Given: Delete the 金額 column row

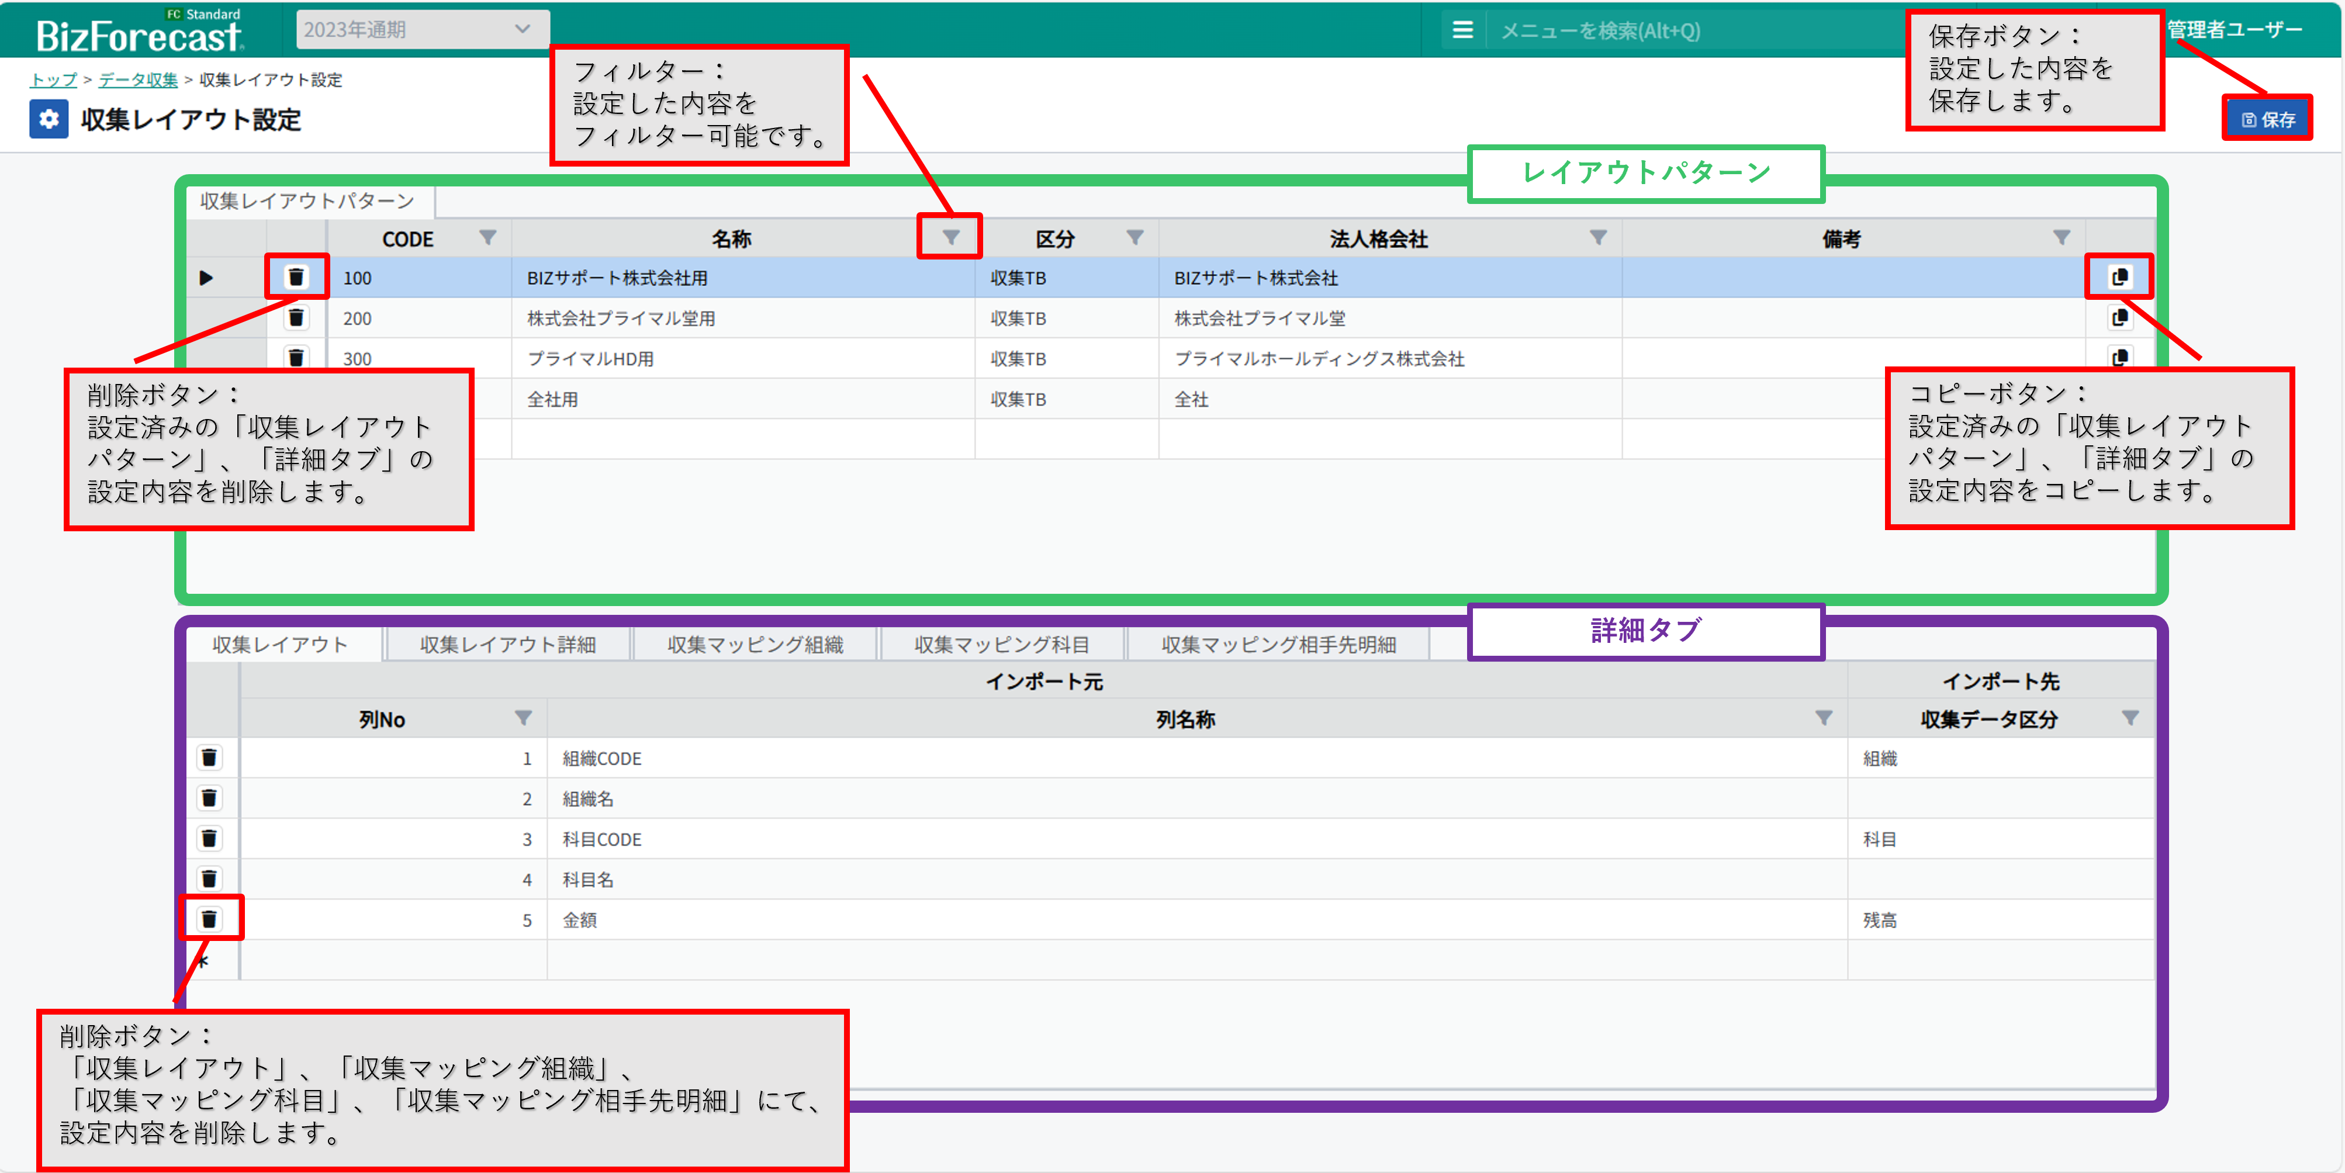Looking at the screenshot, I should [x=209, y=919].
